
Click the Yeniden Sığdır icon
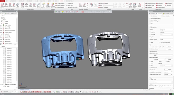tap(135, 5)
